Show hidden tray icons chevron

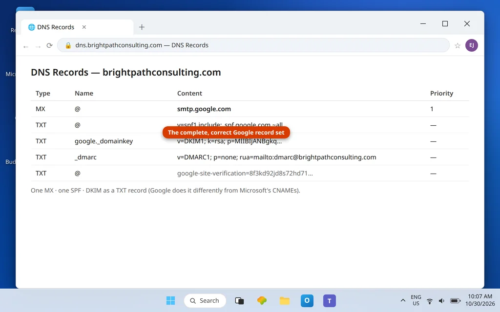pyautogui.click(x=403, y=300)
